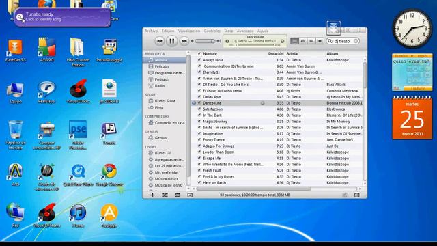Open the Ayuda menu
Image resolution: width=437 pixels, height=246 pixels.
click(263, 31)
